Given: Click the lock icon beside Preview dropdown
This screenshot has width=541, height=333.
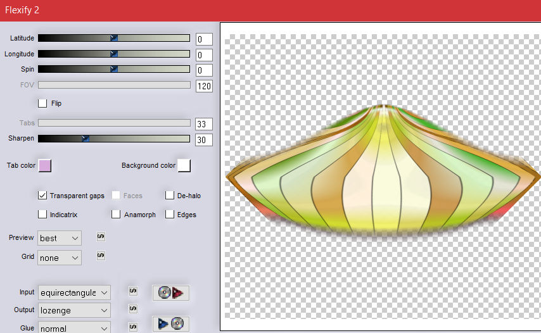Looking at the screenshot, I should 101,237.
